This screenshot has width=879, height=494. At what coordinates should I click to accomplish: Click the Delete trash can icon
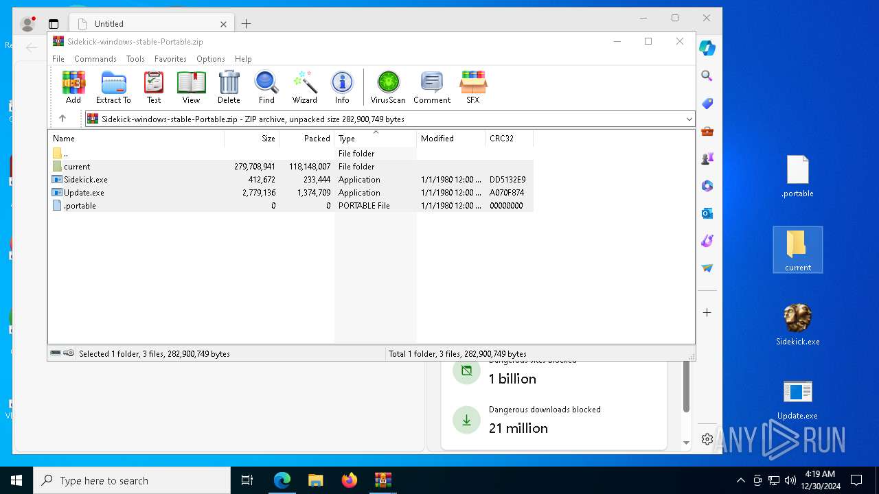coord(229,87)
